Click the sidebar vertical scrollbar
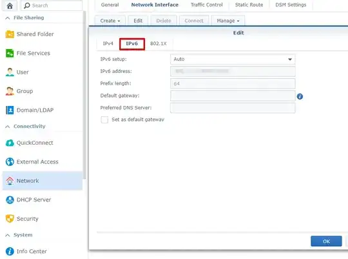The height and width of the screenshot is (259, 348). click(x=84, y=95)
